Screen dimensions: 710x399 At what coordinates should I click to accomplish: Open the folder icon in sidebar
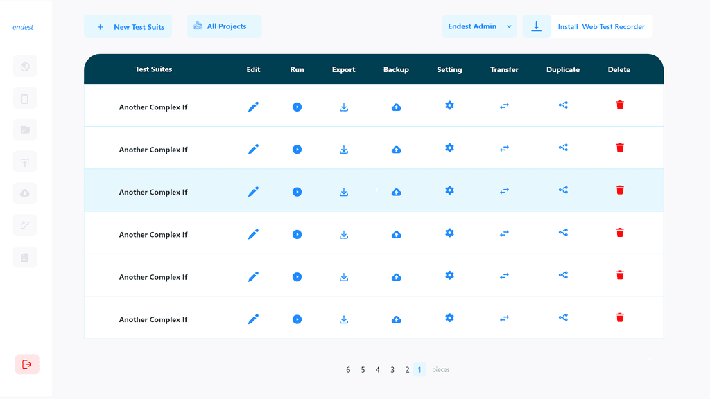coord(25,130)
